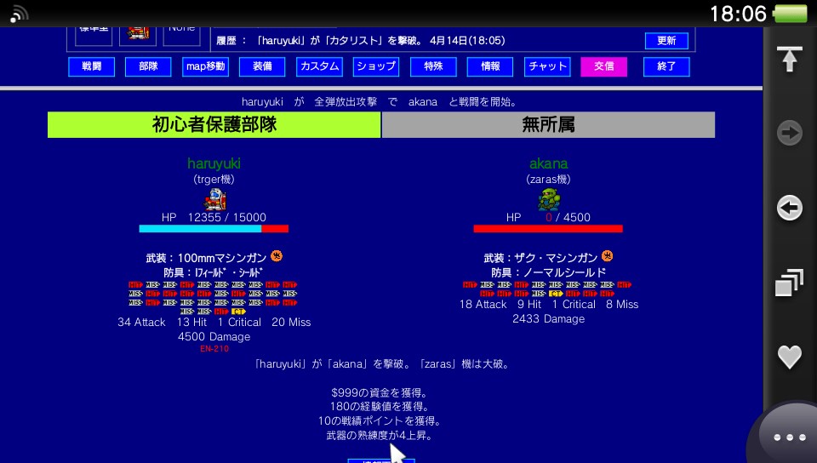Open the 装備 equipment menu
This screenshot has width=817, height=463.
(x=262, y=66)
